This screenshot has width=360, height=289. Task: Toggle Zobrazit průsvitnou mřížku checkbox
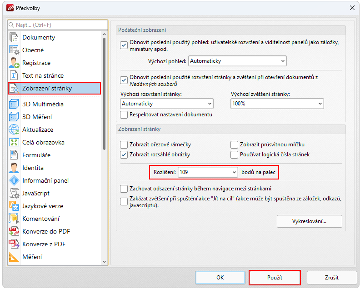pyautogui.click(x=234, y=144)
